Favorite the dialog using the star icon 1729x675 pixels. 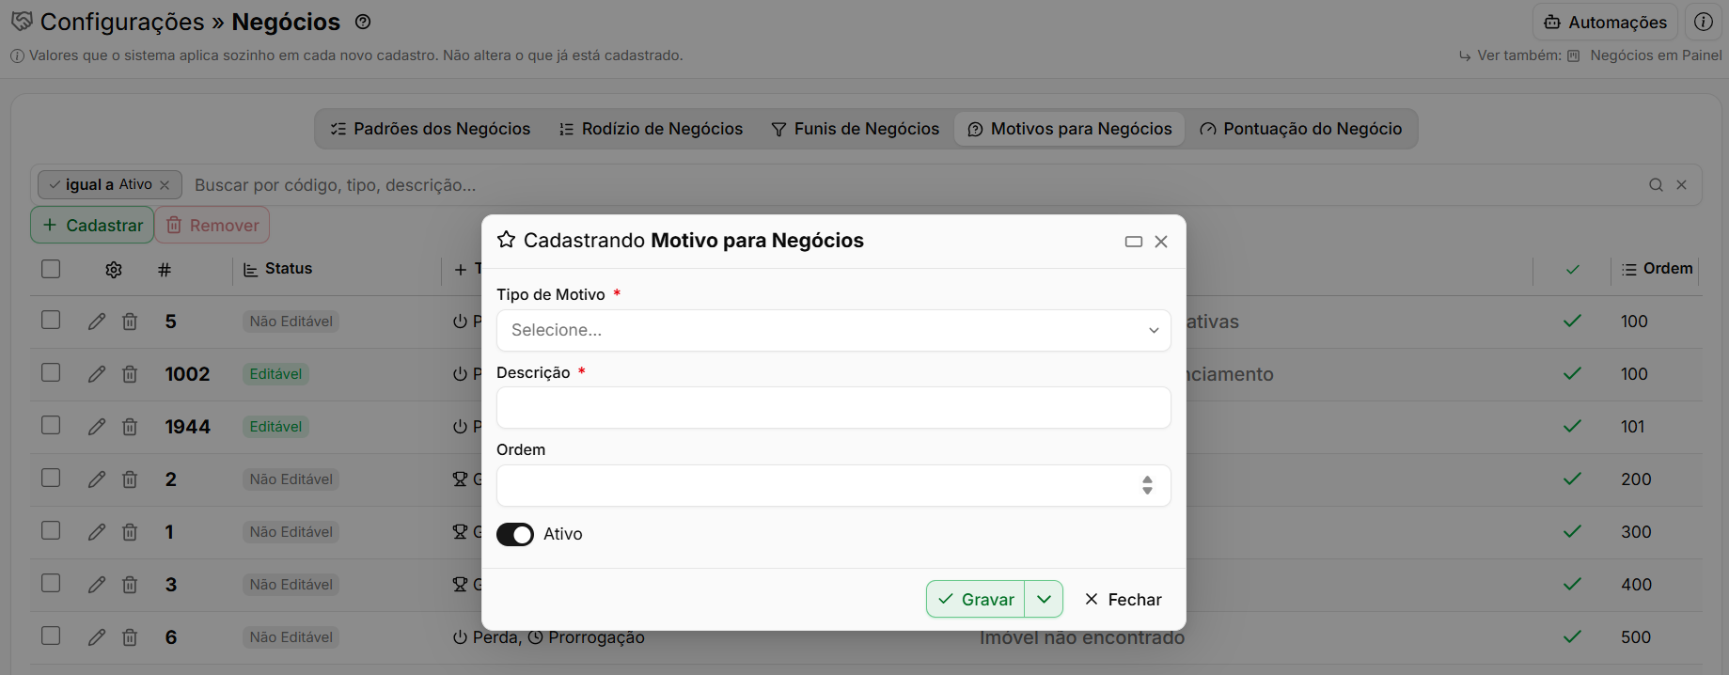pos(506,240)
